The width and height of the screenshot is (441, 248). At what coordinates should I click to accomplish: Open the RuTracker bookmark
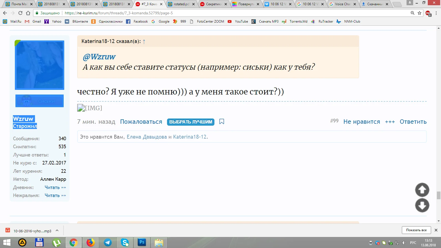click(322, 21)
